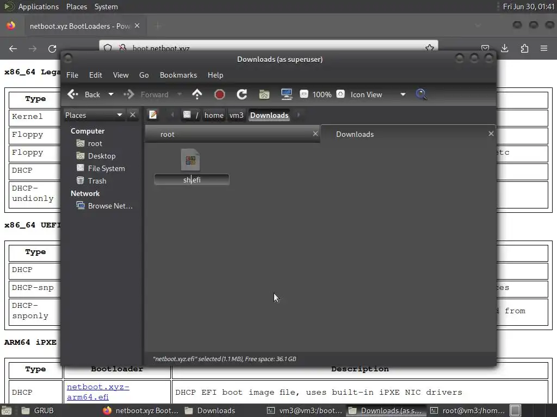The height and width of the screenshot is (417, 557).
Task: Close the netboot.xyz browser tab
Action: click(137, 26)
